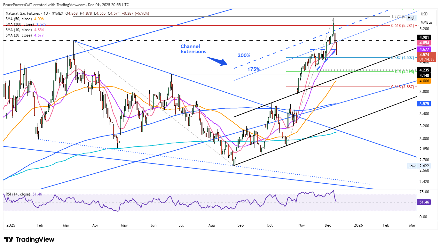The image size is (441, 249).
Task: Click the 4.235 price axis label
Action: [x=424, y=70]
